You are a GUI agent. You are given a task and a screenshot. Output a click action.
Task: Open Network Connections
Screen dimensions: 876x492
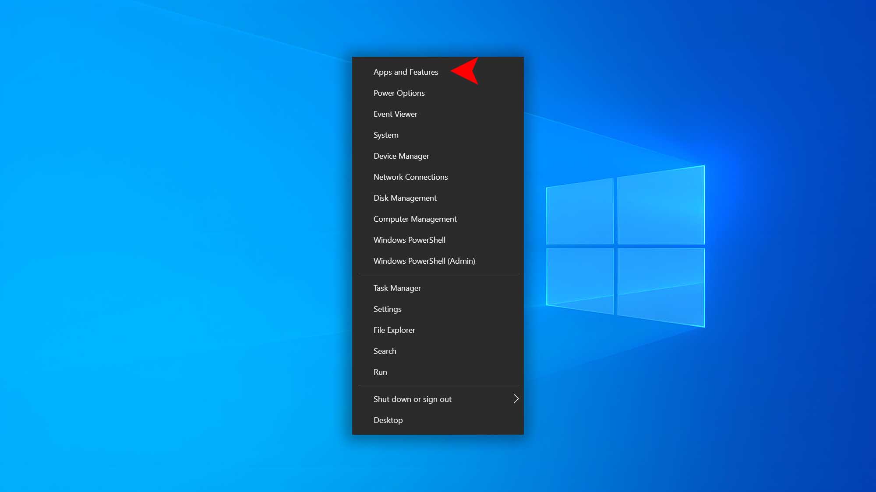tap(438, 177)
